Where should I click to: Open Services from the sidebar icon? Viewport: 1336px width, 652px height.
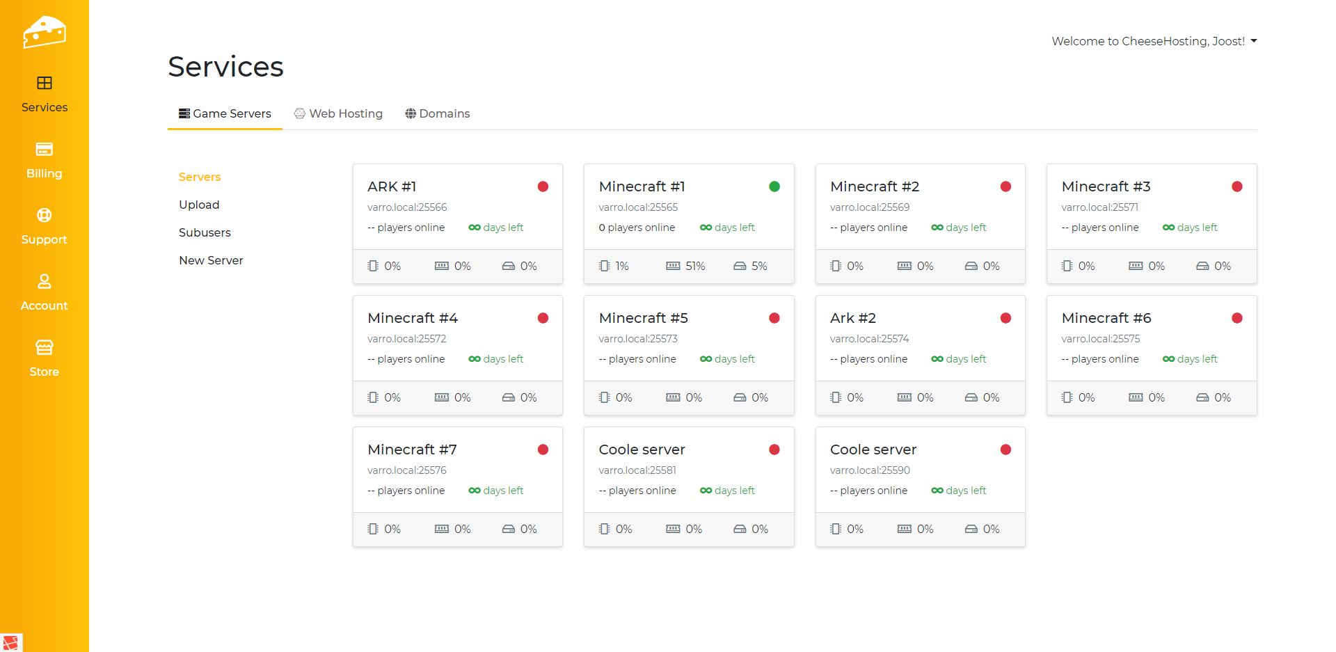(44, 84)
